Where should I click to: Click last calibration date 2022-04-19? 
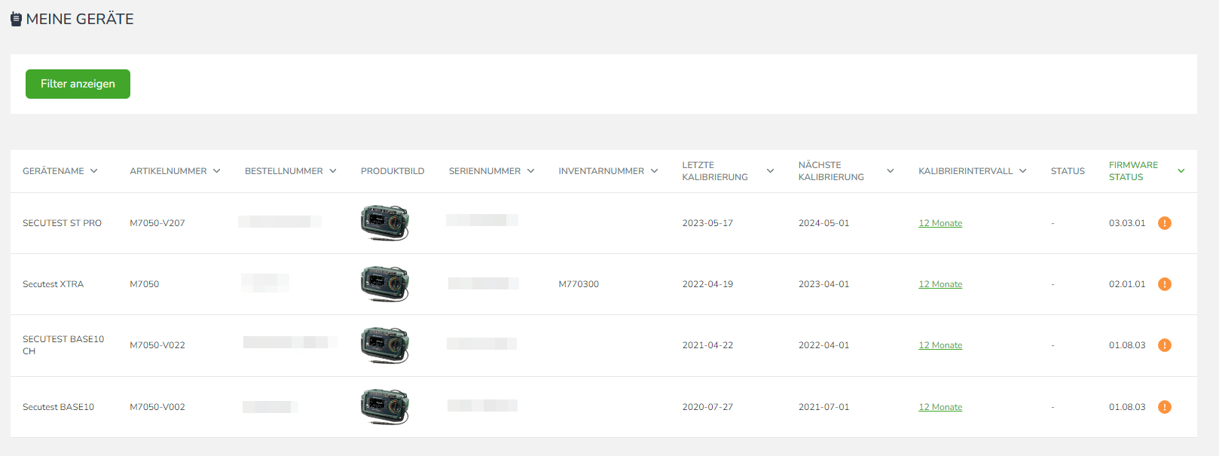tap(707, 284)
